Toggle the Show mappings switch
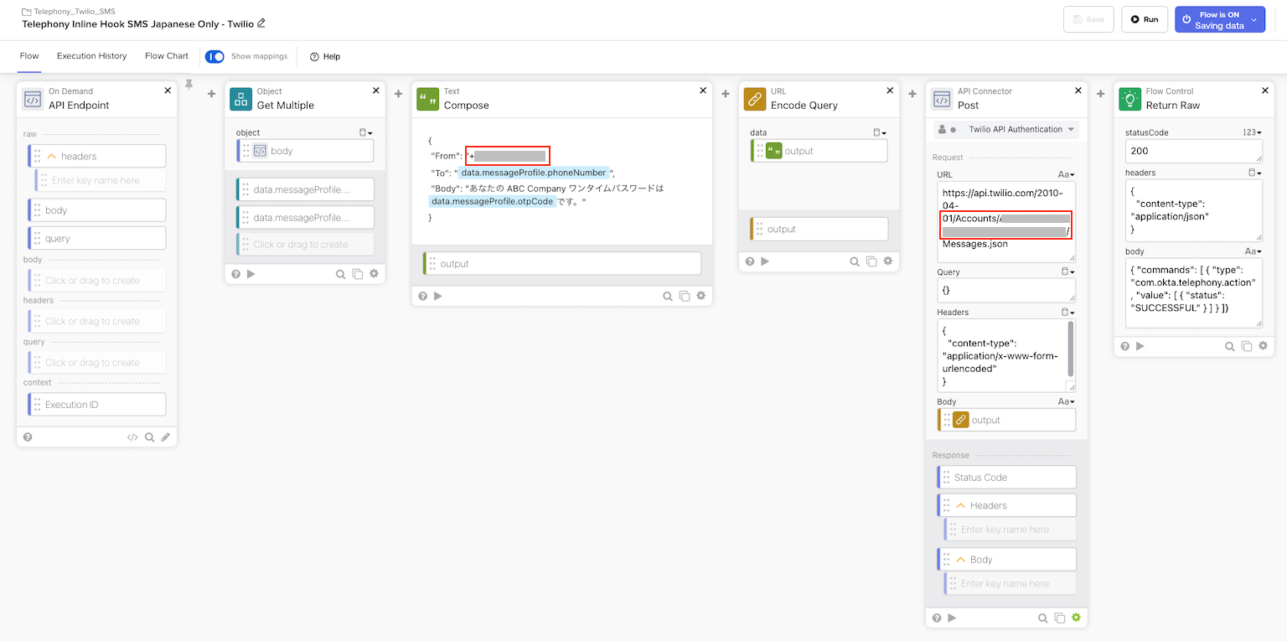1287x641 pixels. click(x=214, y=56)
